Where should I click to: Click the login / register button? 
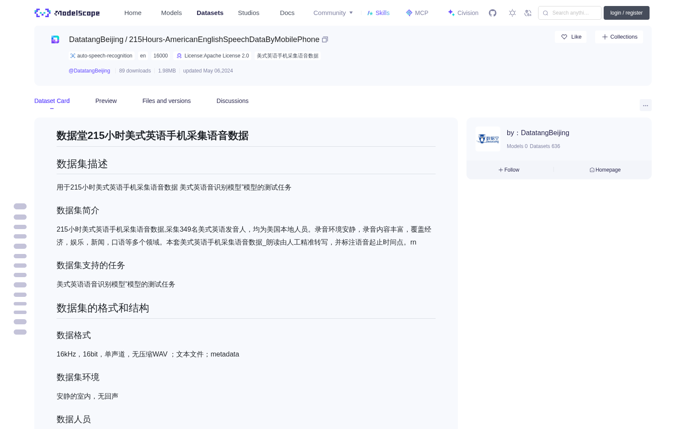(626, 13)
